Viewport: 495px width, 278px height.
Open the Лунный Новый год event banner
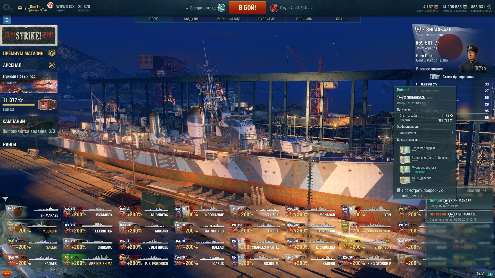[29, 82]
